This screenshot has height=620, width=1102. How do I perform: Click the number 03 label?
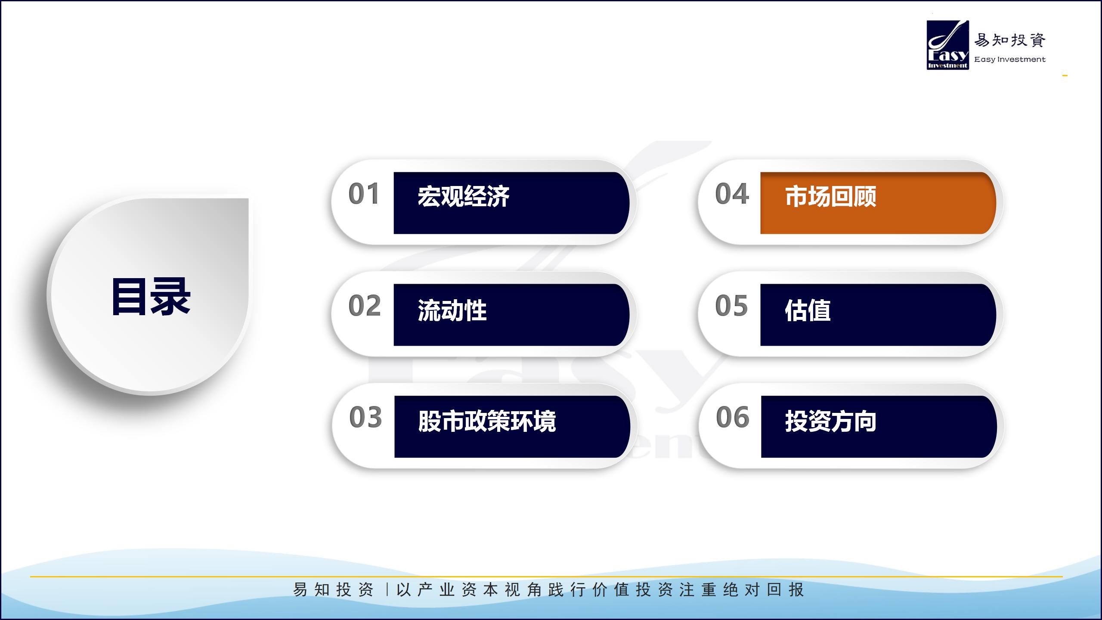click(x=365, y=417)
